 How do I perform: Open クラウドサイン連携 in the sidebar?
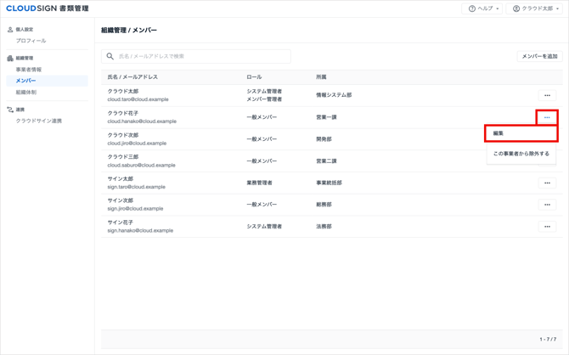[x=39, y=121]
